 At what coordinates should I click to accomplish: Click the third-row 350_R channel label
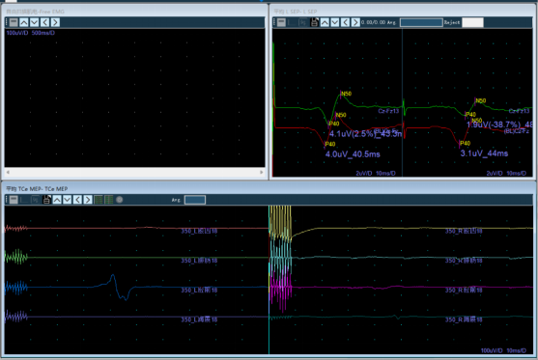pyautogui.click(x=464, y=291)
